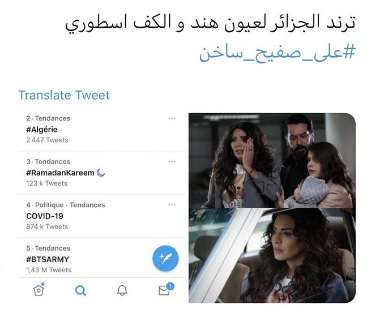
Task: Tap the compose tweet feather button
Action: (x=165, y=258)
